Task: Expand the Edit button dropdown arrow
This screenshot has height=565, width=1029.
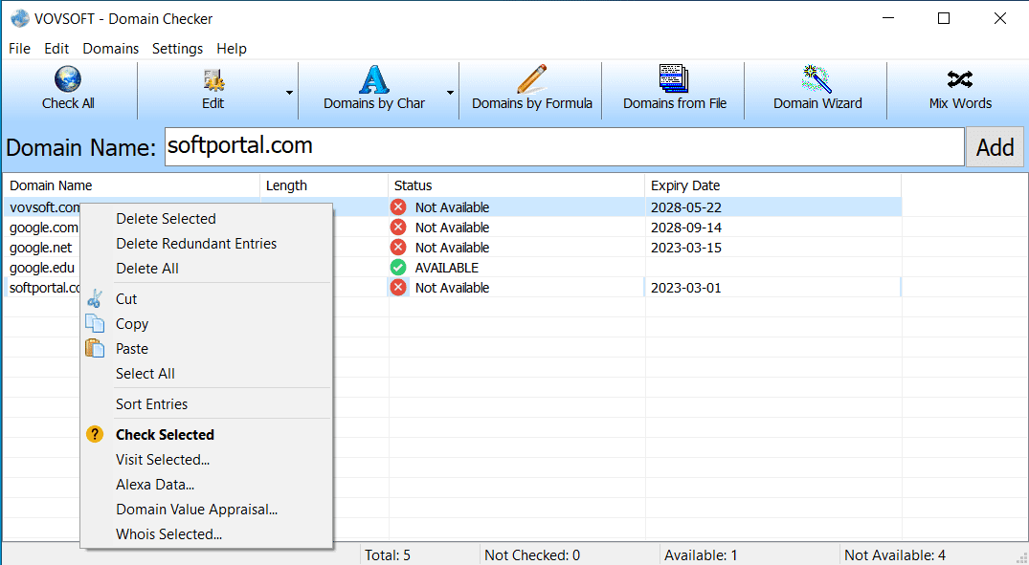Action: pos(289,93)
